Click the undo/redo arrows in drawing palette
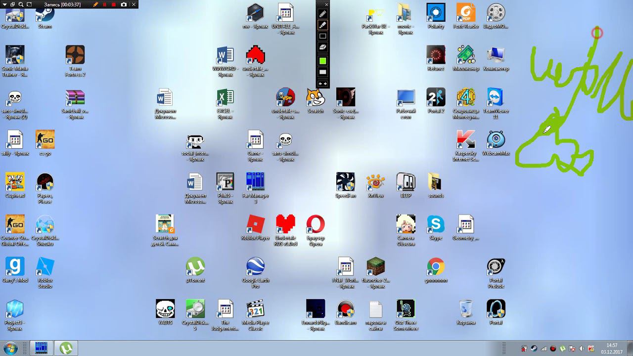 pos(322,84)
